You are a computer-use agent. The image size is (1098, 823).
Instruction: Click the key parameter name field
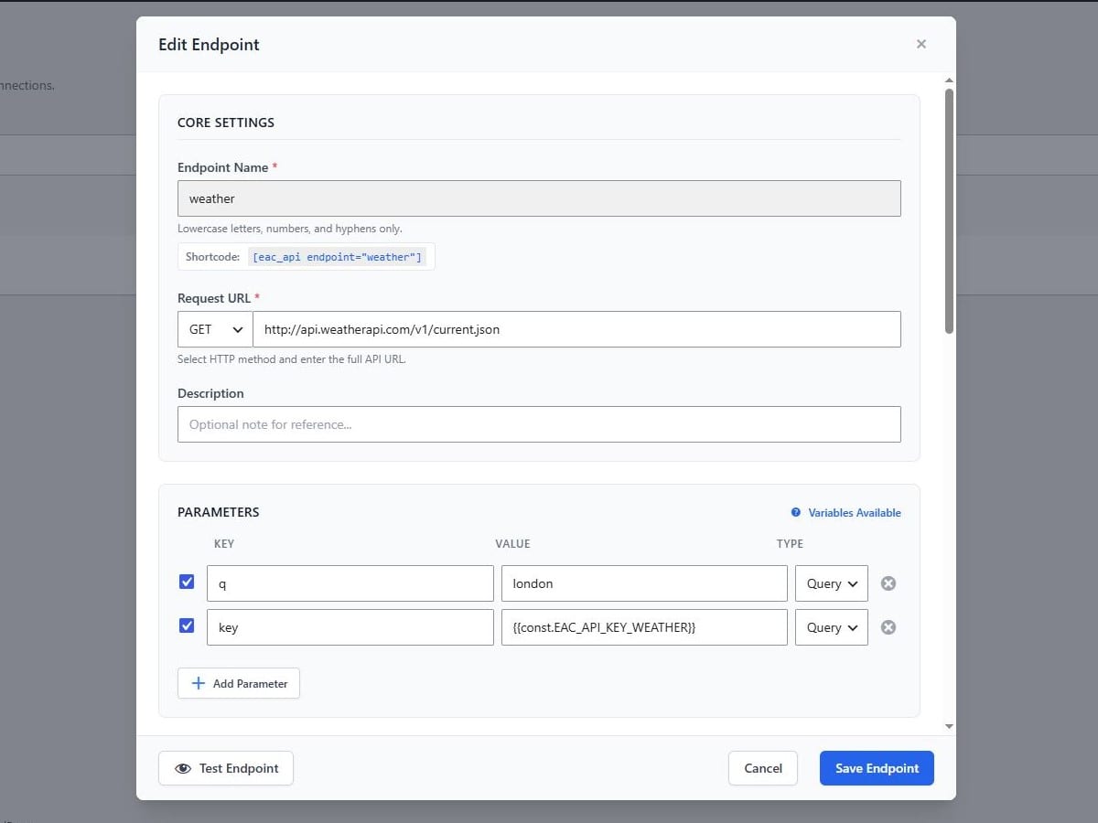[x=350, y=627]
